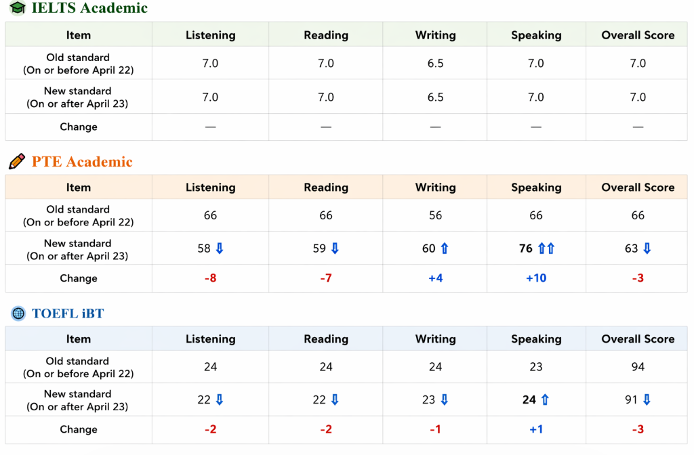
Task: Click the down arrow next to TOEFL Writing 23
Action: pos(444,400)
